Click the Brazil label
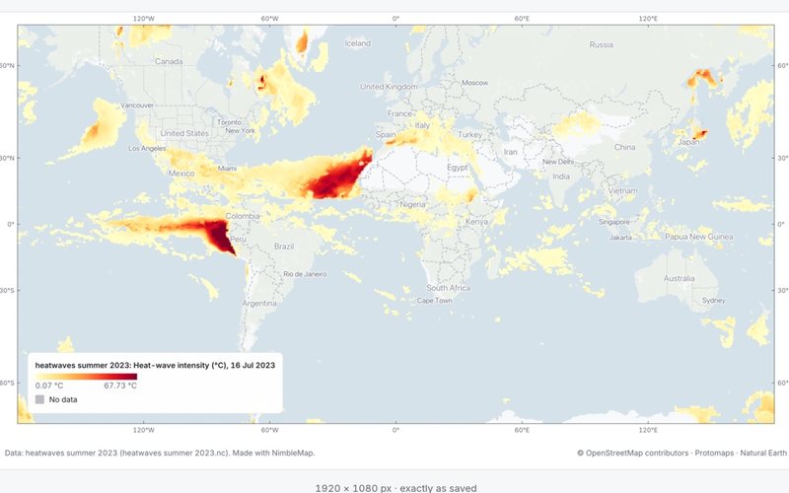Screen dimensions: 789x493 284,246
